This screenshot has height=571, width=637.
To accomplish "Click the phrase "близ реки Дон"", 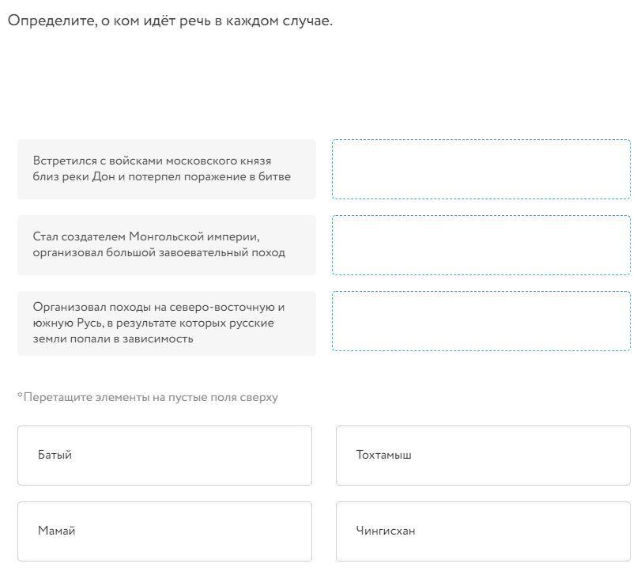I will [x=72, y=176].
